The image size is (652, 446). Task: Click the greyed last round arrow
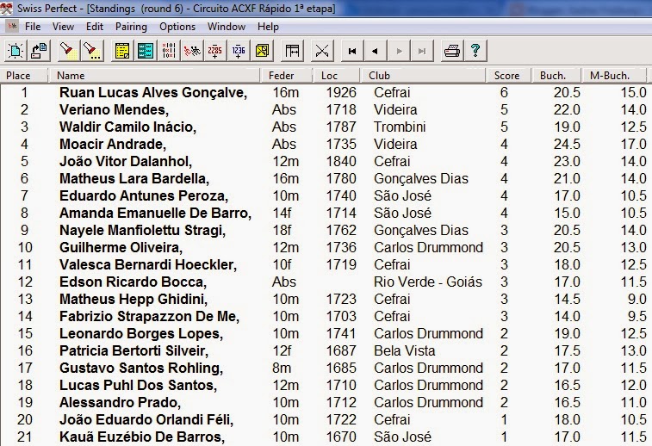(422, 51)
